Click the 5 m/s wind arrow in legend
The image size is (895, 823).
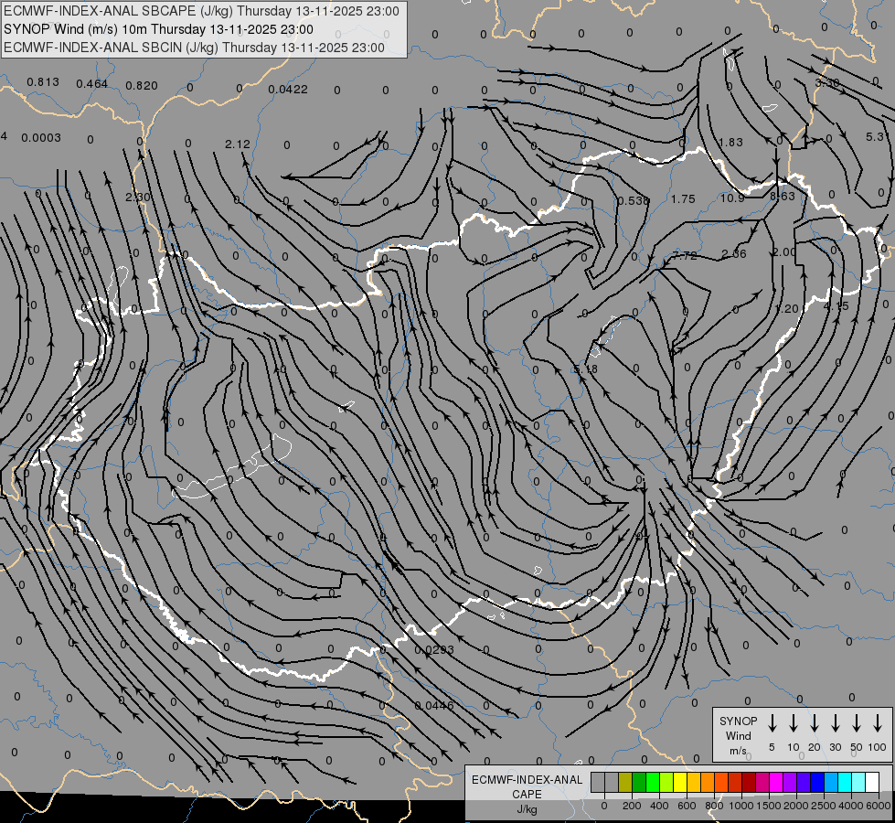[772, 723]
